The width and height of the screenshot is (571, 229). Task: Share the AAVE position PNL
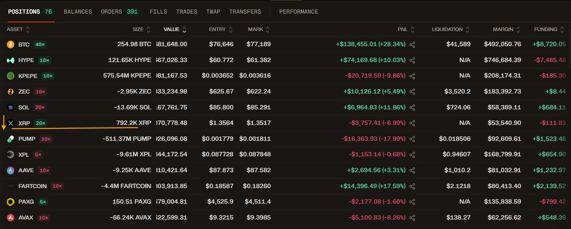point(412,170)
